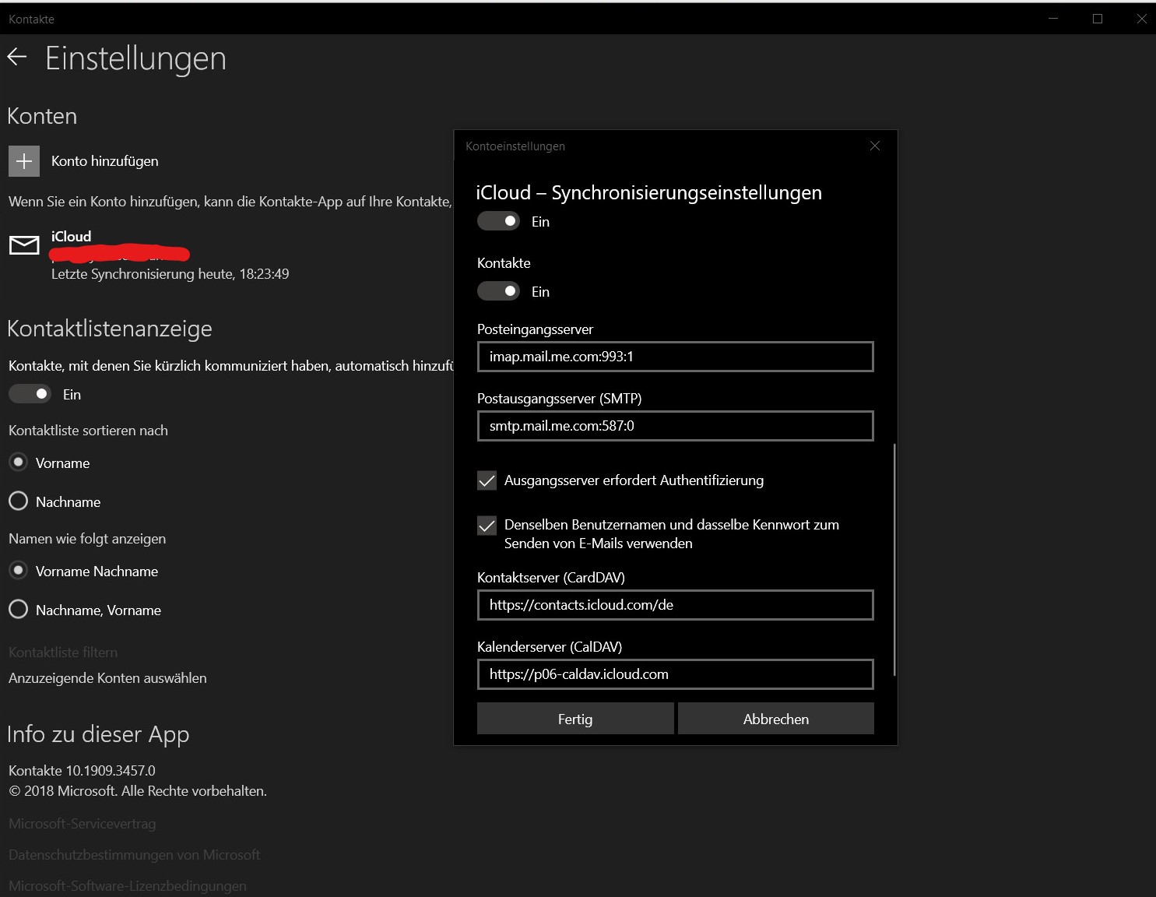Close the Kontoeinstellungen dialog with X
1156x897 pixels.
coord(875,146)
